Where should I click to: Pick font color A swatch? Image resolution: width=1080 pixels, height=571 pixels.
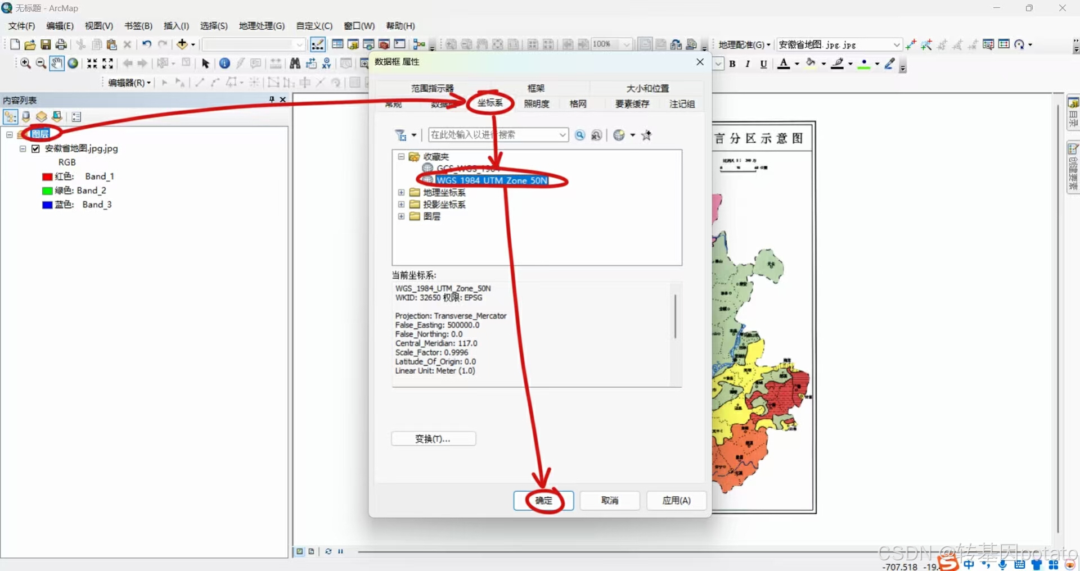[784, 64]
